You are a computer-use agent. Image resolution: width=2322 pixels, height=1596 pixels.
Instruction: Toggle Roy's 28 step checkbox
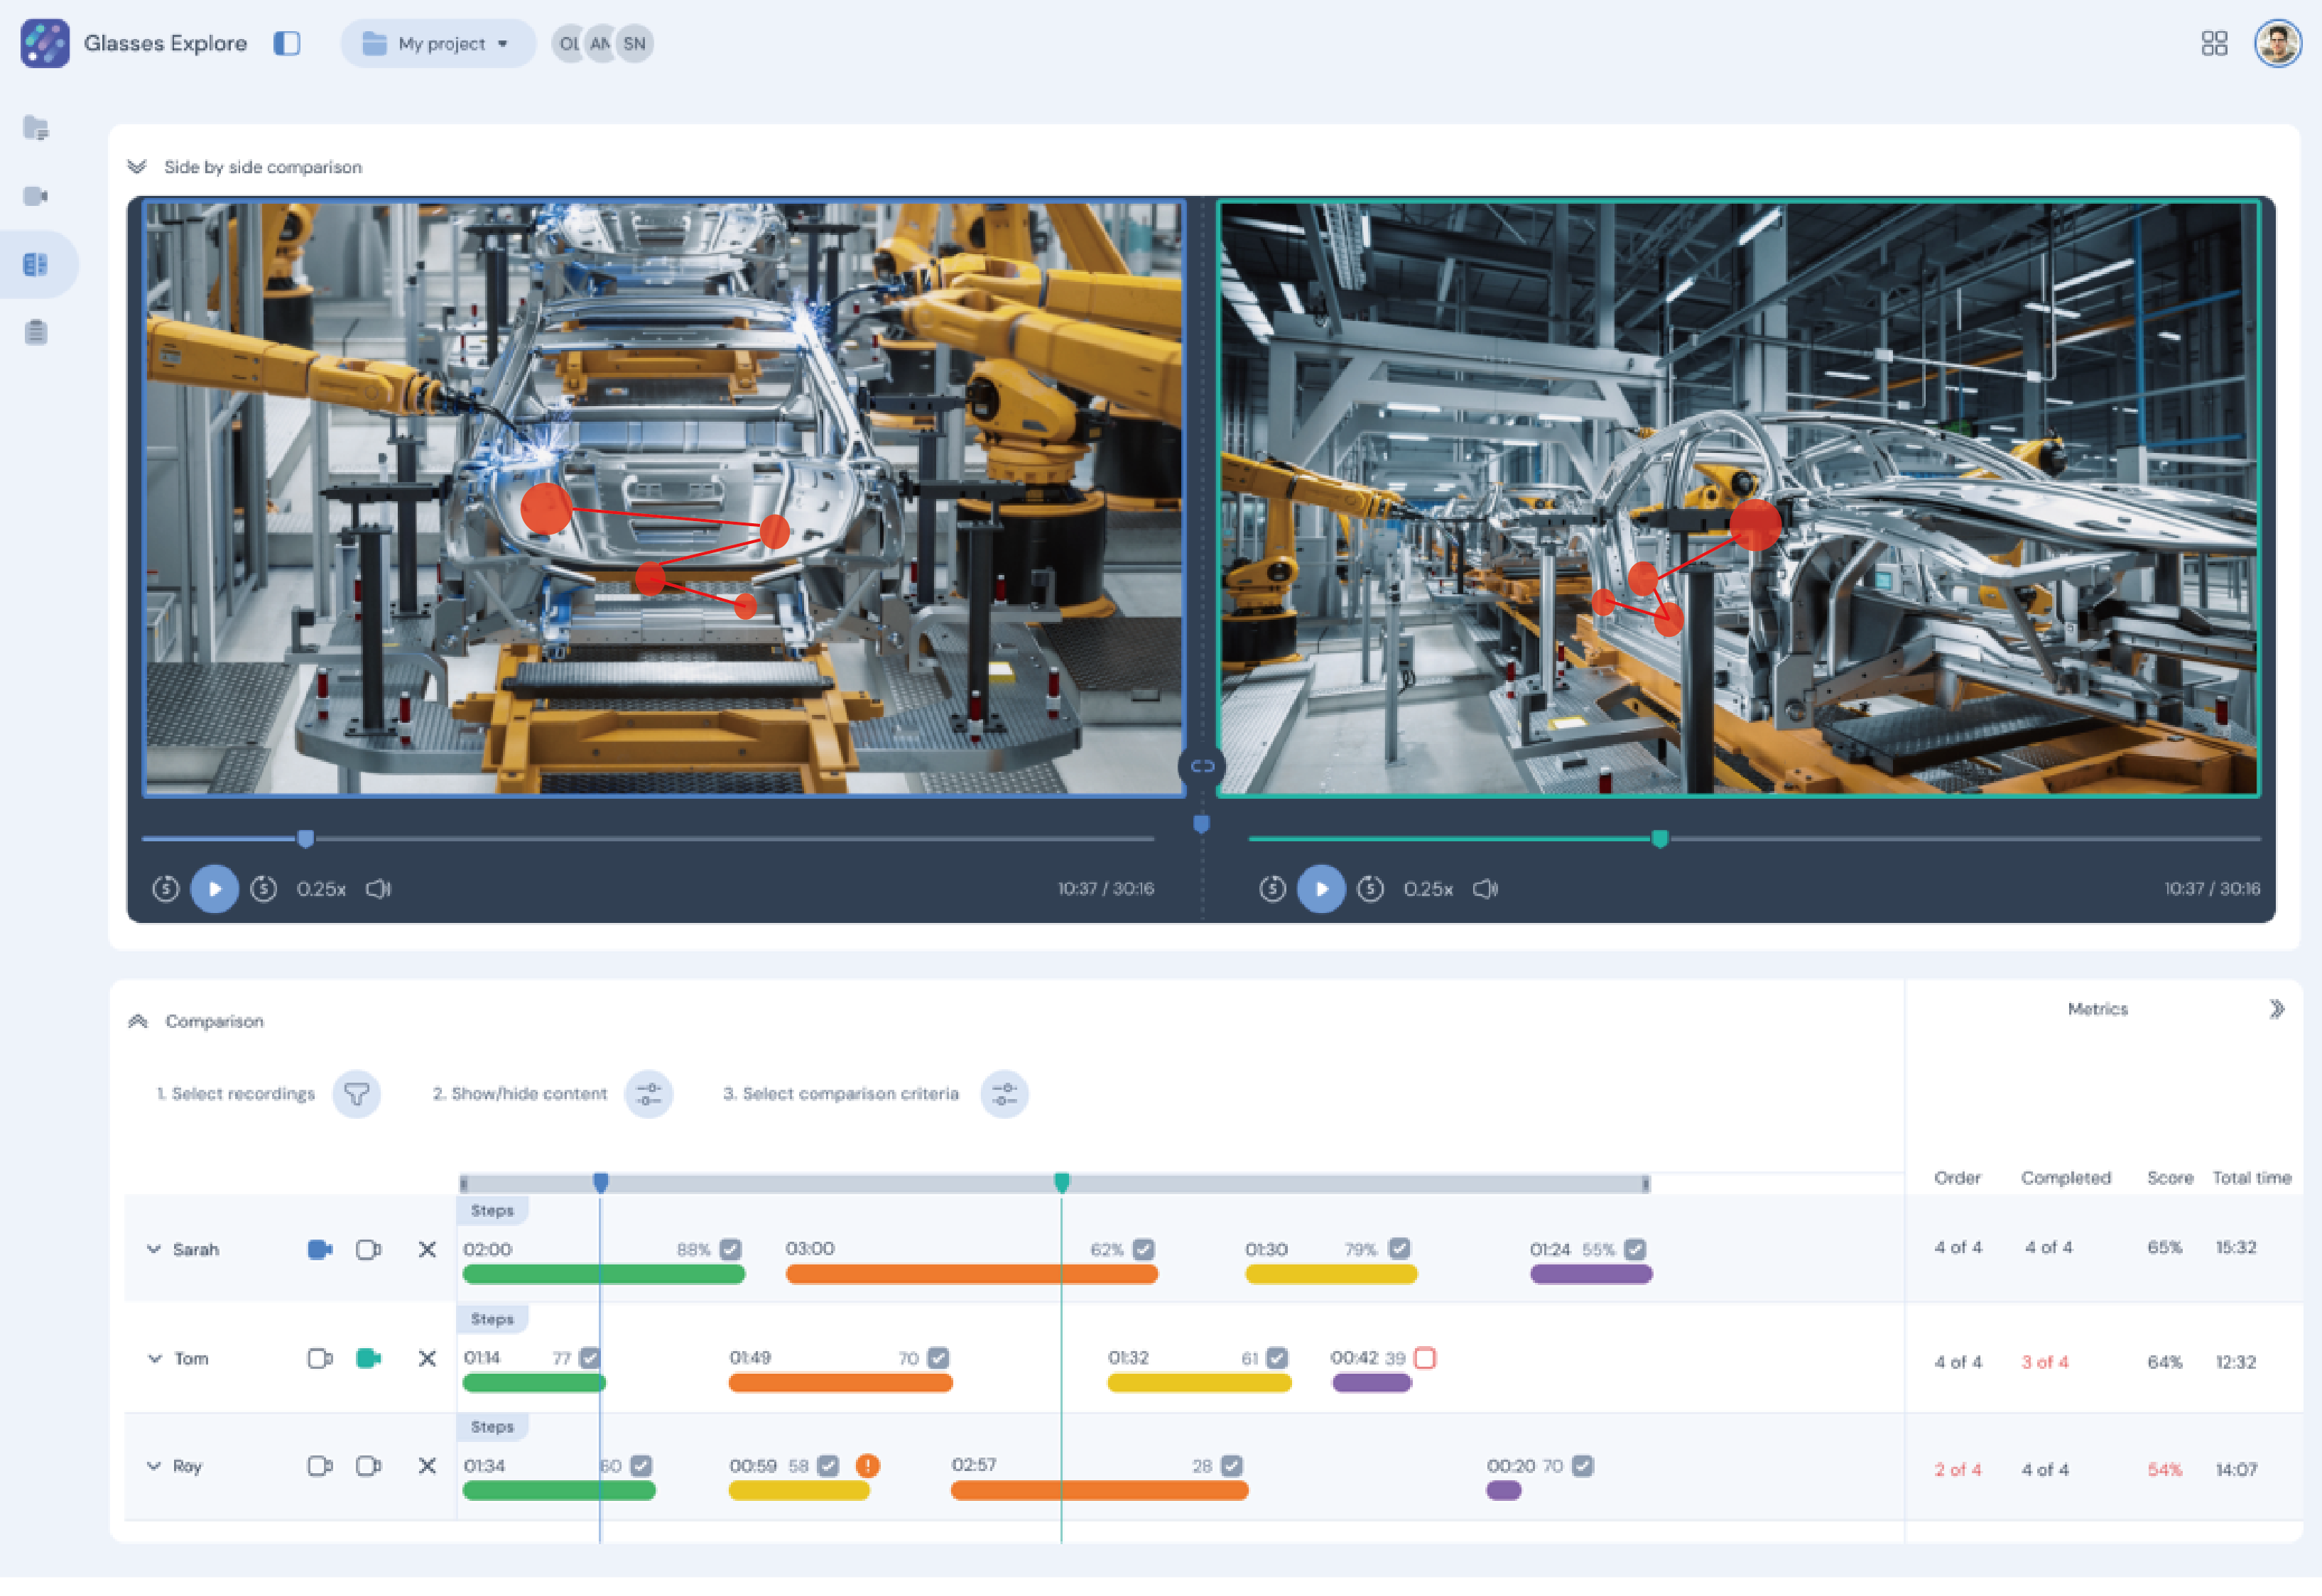(x=1232, y=1466)
